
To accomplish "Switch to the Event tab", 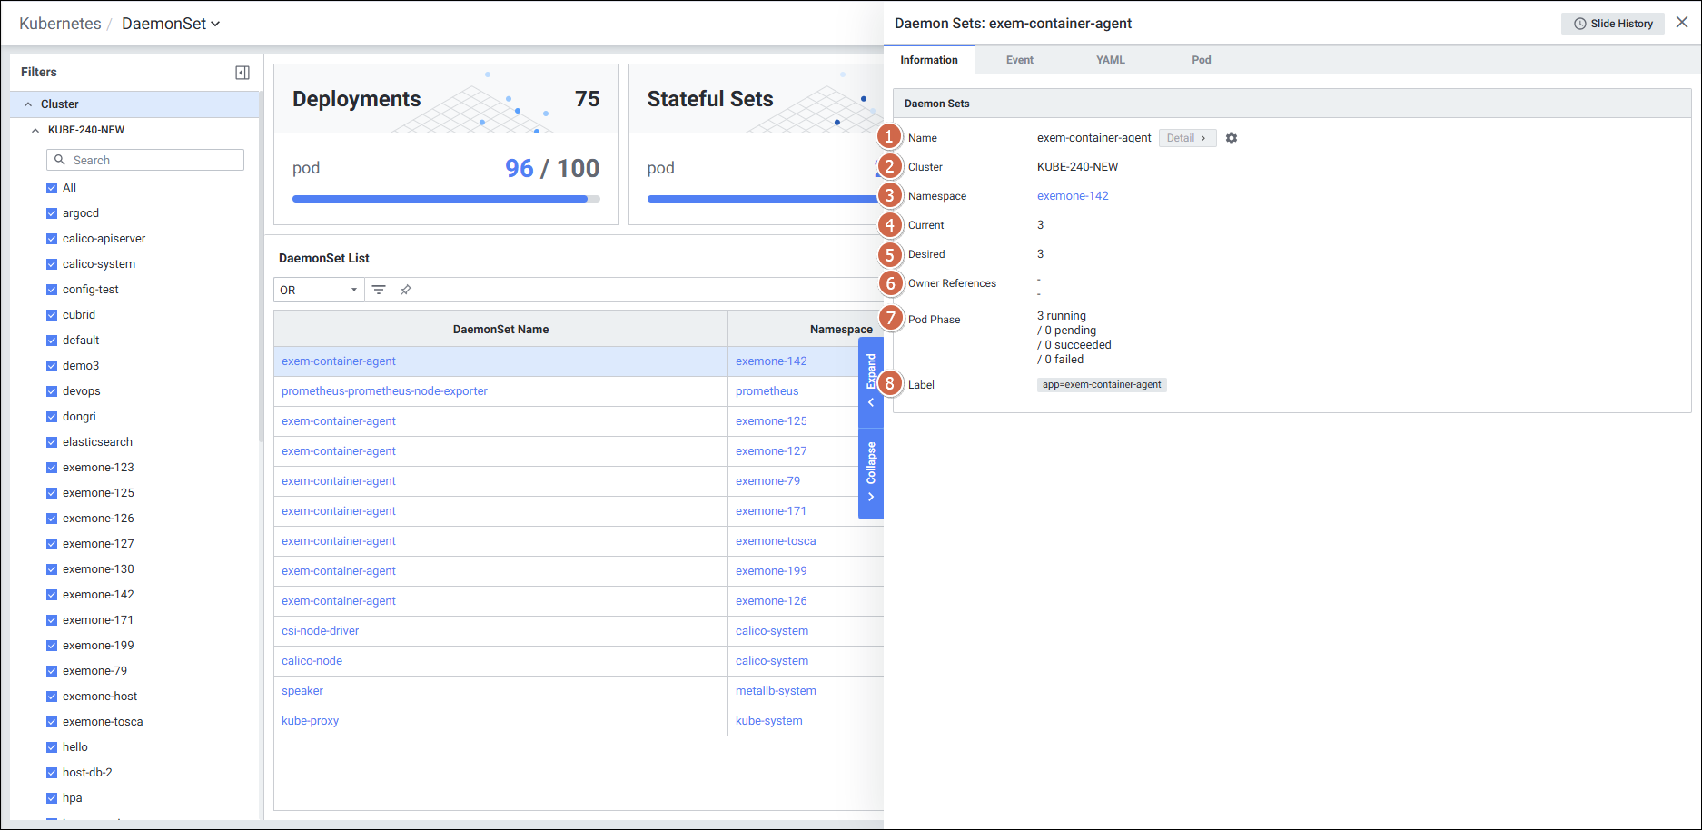I will (1019, 60).
